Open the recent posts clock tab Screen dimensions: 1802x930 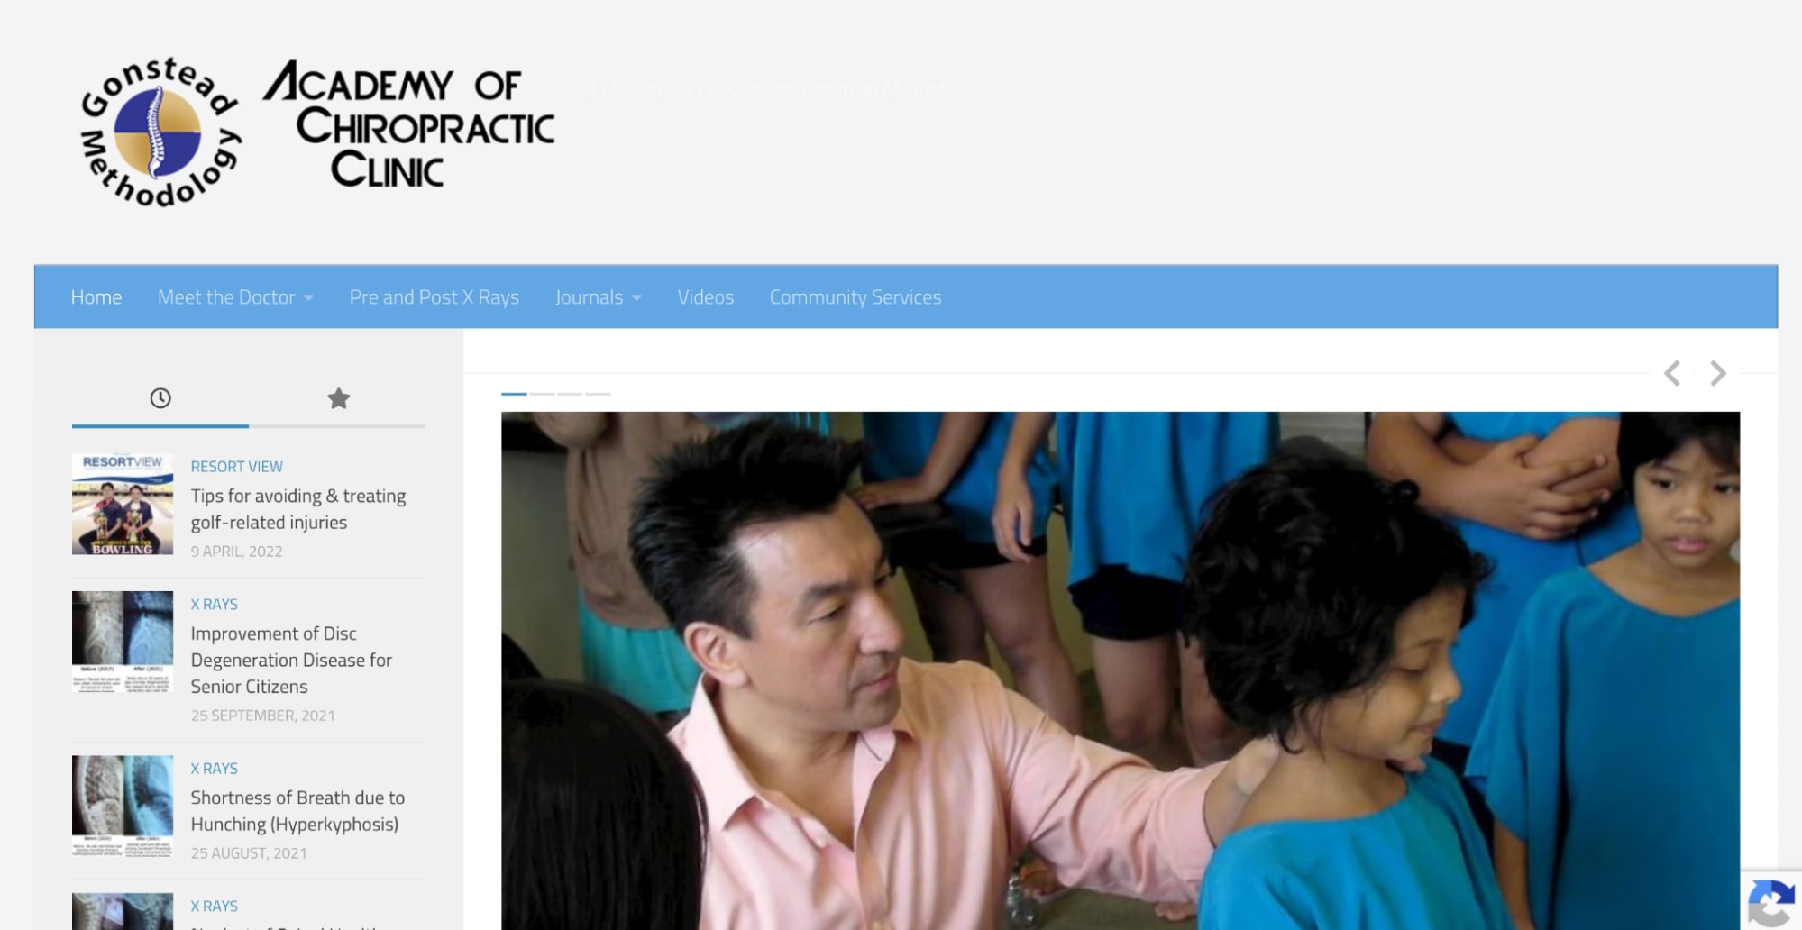(x=160, y=398)
